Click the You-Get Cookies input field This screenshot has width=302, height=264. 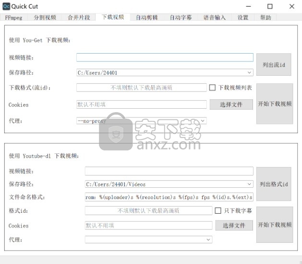pyautogui.click(x=142, y=104)
